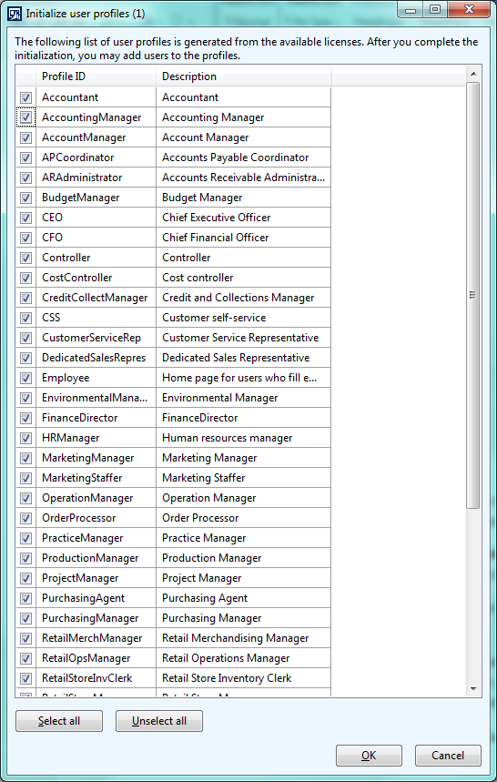Viewport: 497px width, 782px height.
Task: Toggle the CostController checkbox
Action: pyautogui.click(x=25, y=278)
